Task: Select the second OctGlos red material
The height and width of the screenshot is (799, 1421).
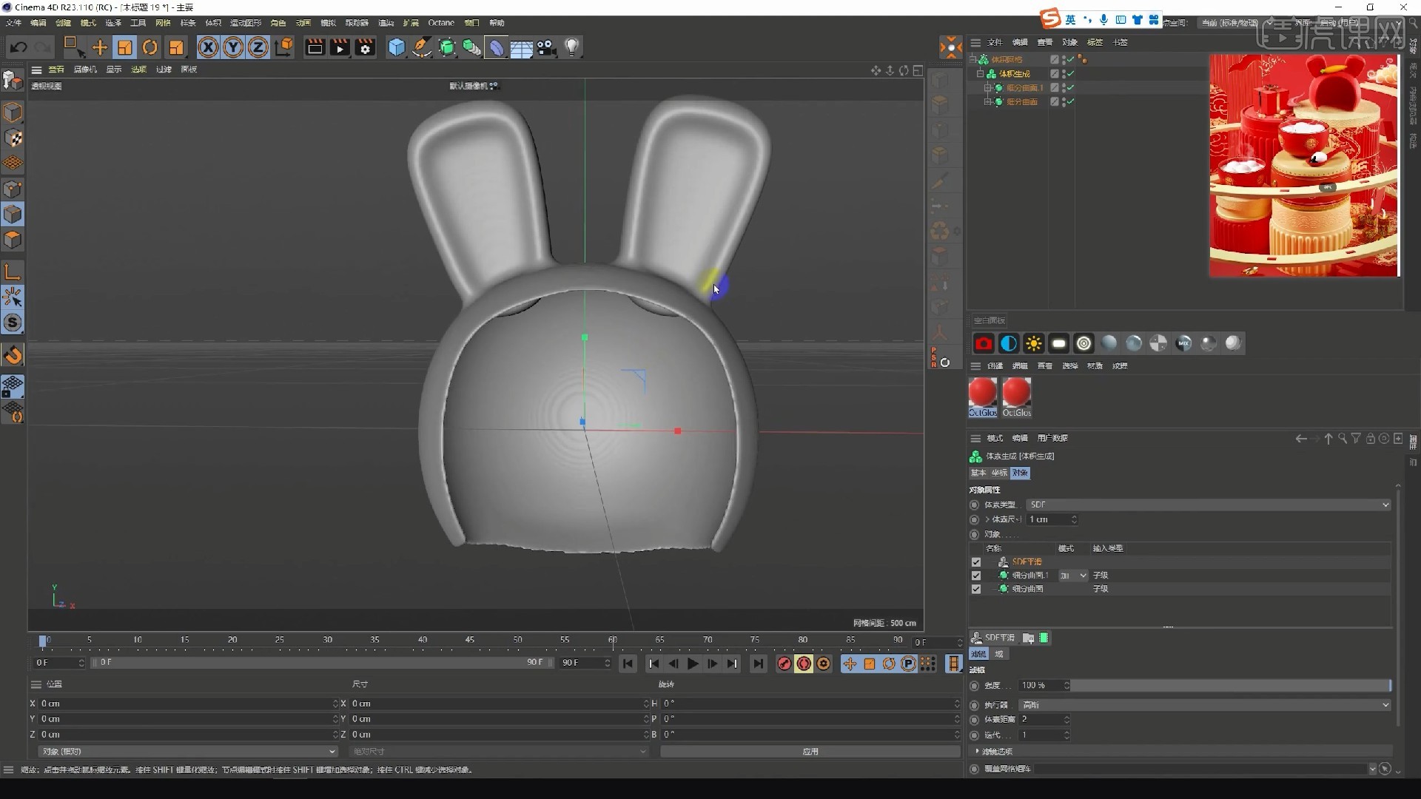Action: pyautogui.click(x=1016, y=397)
